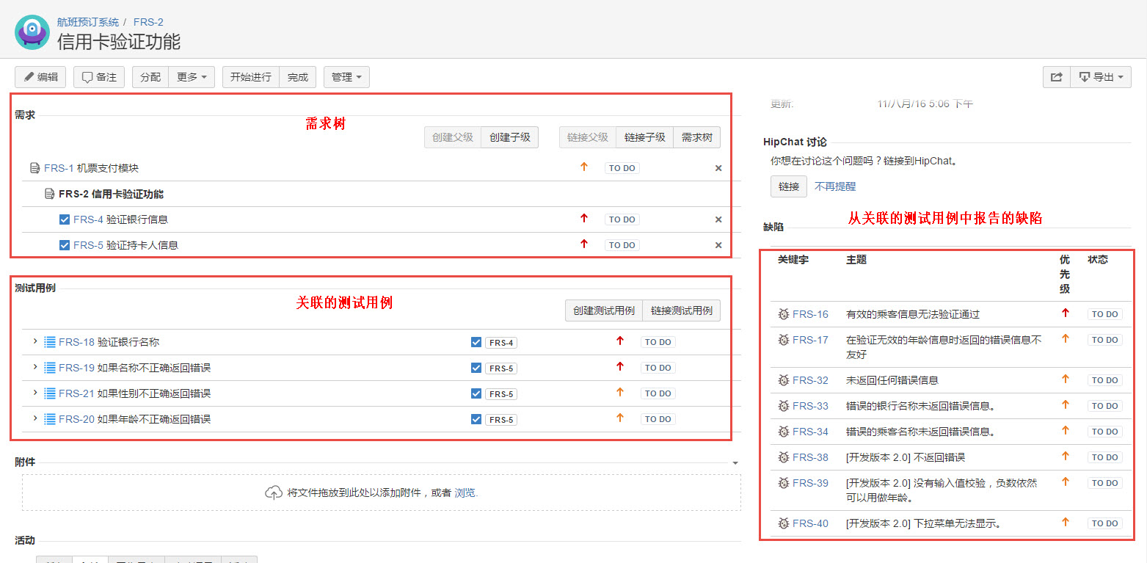Click the priority arrow in the FRS-16 defect row
This screenshot has width=1147, height=563.
tap(1066, 313)
